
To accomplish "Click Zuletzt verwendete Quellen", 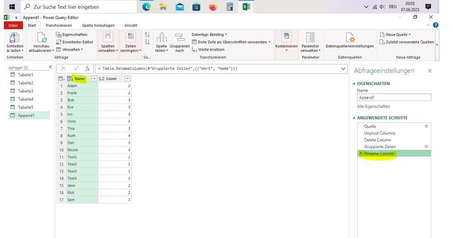I will tap(407, 42).
